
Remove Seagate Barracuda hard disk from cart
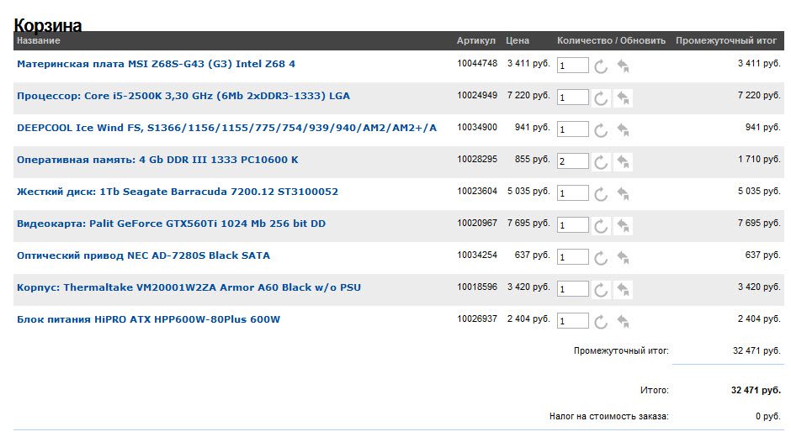tap(623, 193)
